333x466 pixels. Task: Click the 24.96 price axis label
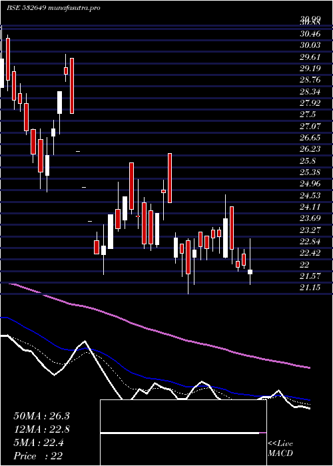coord(310,184)
